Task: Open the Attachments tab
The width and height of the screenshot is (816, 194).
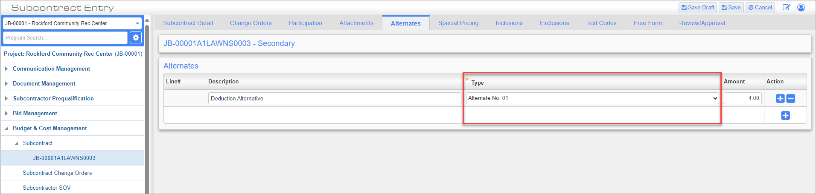Action: coord(356,23)
